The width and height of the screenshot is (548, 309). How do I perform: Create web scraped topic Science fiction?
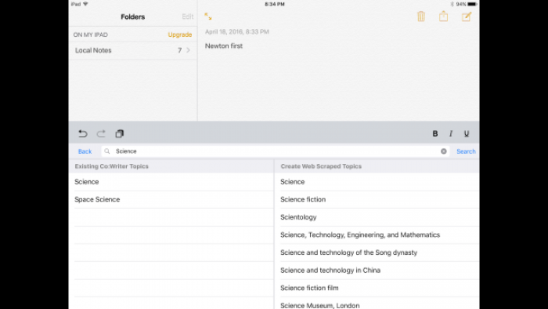(x=377, y=199)
